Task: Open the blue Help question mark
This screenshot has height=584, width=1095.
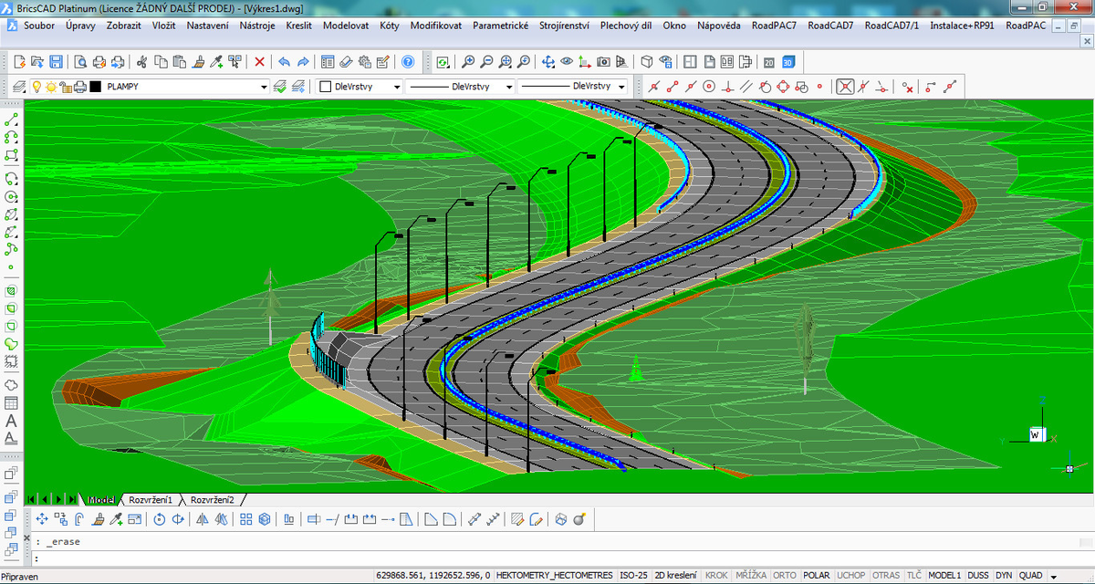Action: pos(408,62)
